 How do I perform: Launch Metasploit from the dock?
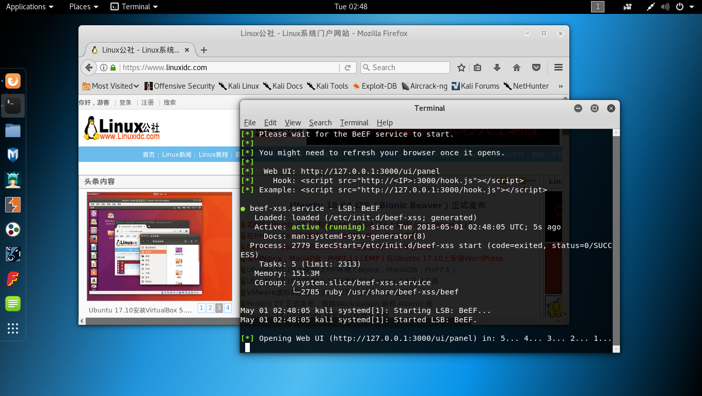pyautogui.click(x=13, y=155)
